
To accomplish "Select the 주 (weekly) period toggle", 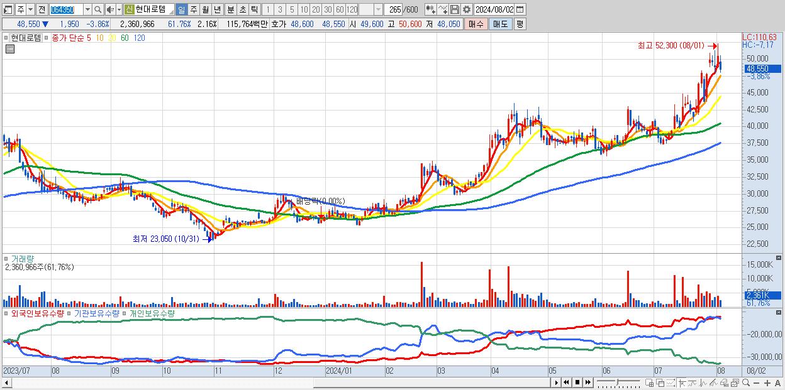I will (x=193, y=9).
